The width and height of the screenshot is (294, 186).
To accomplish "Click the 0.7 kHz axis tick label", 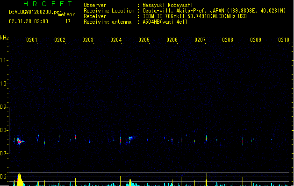I will pyautogui.click(x=3, y=153).
